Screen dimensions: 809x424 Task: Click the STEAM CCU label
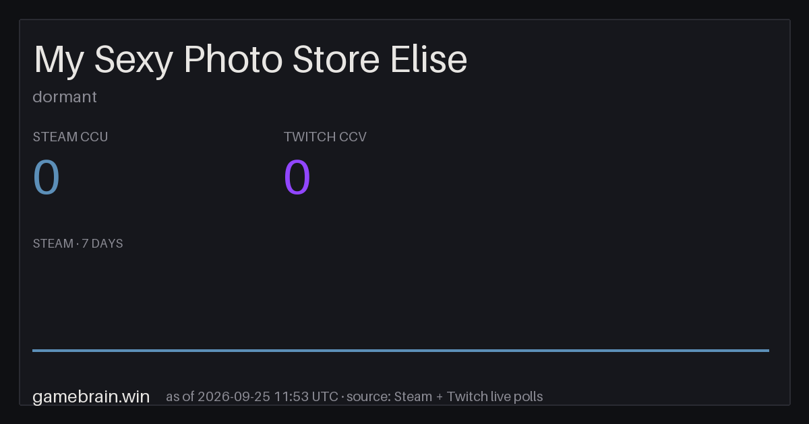(x=70, y=137)
